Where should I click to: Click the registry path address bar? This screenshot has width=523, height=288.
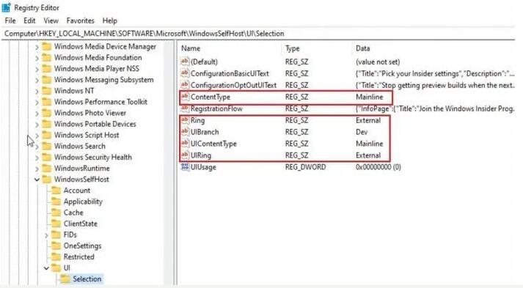pyautogui.click(x=258, y=34)
